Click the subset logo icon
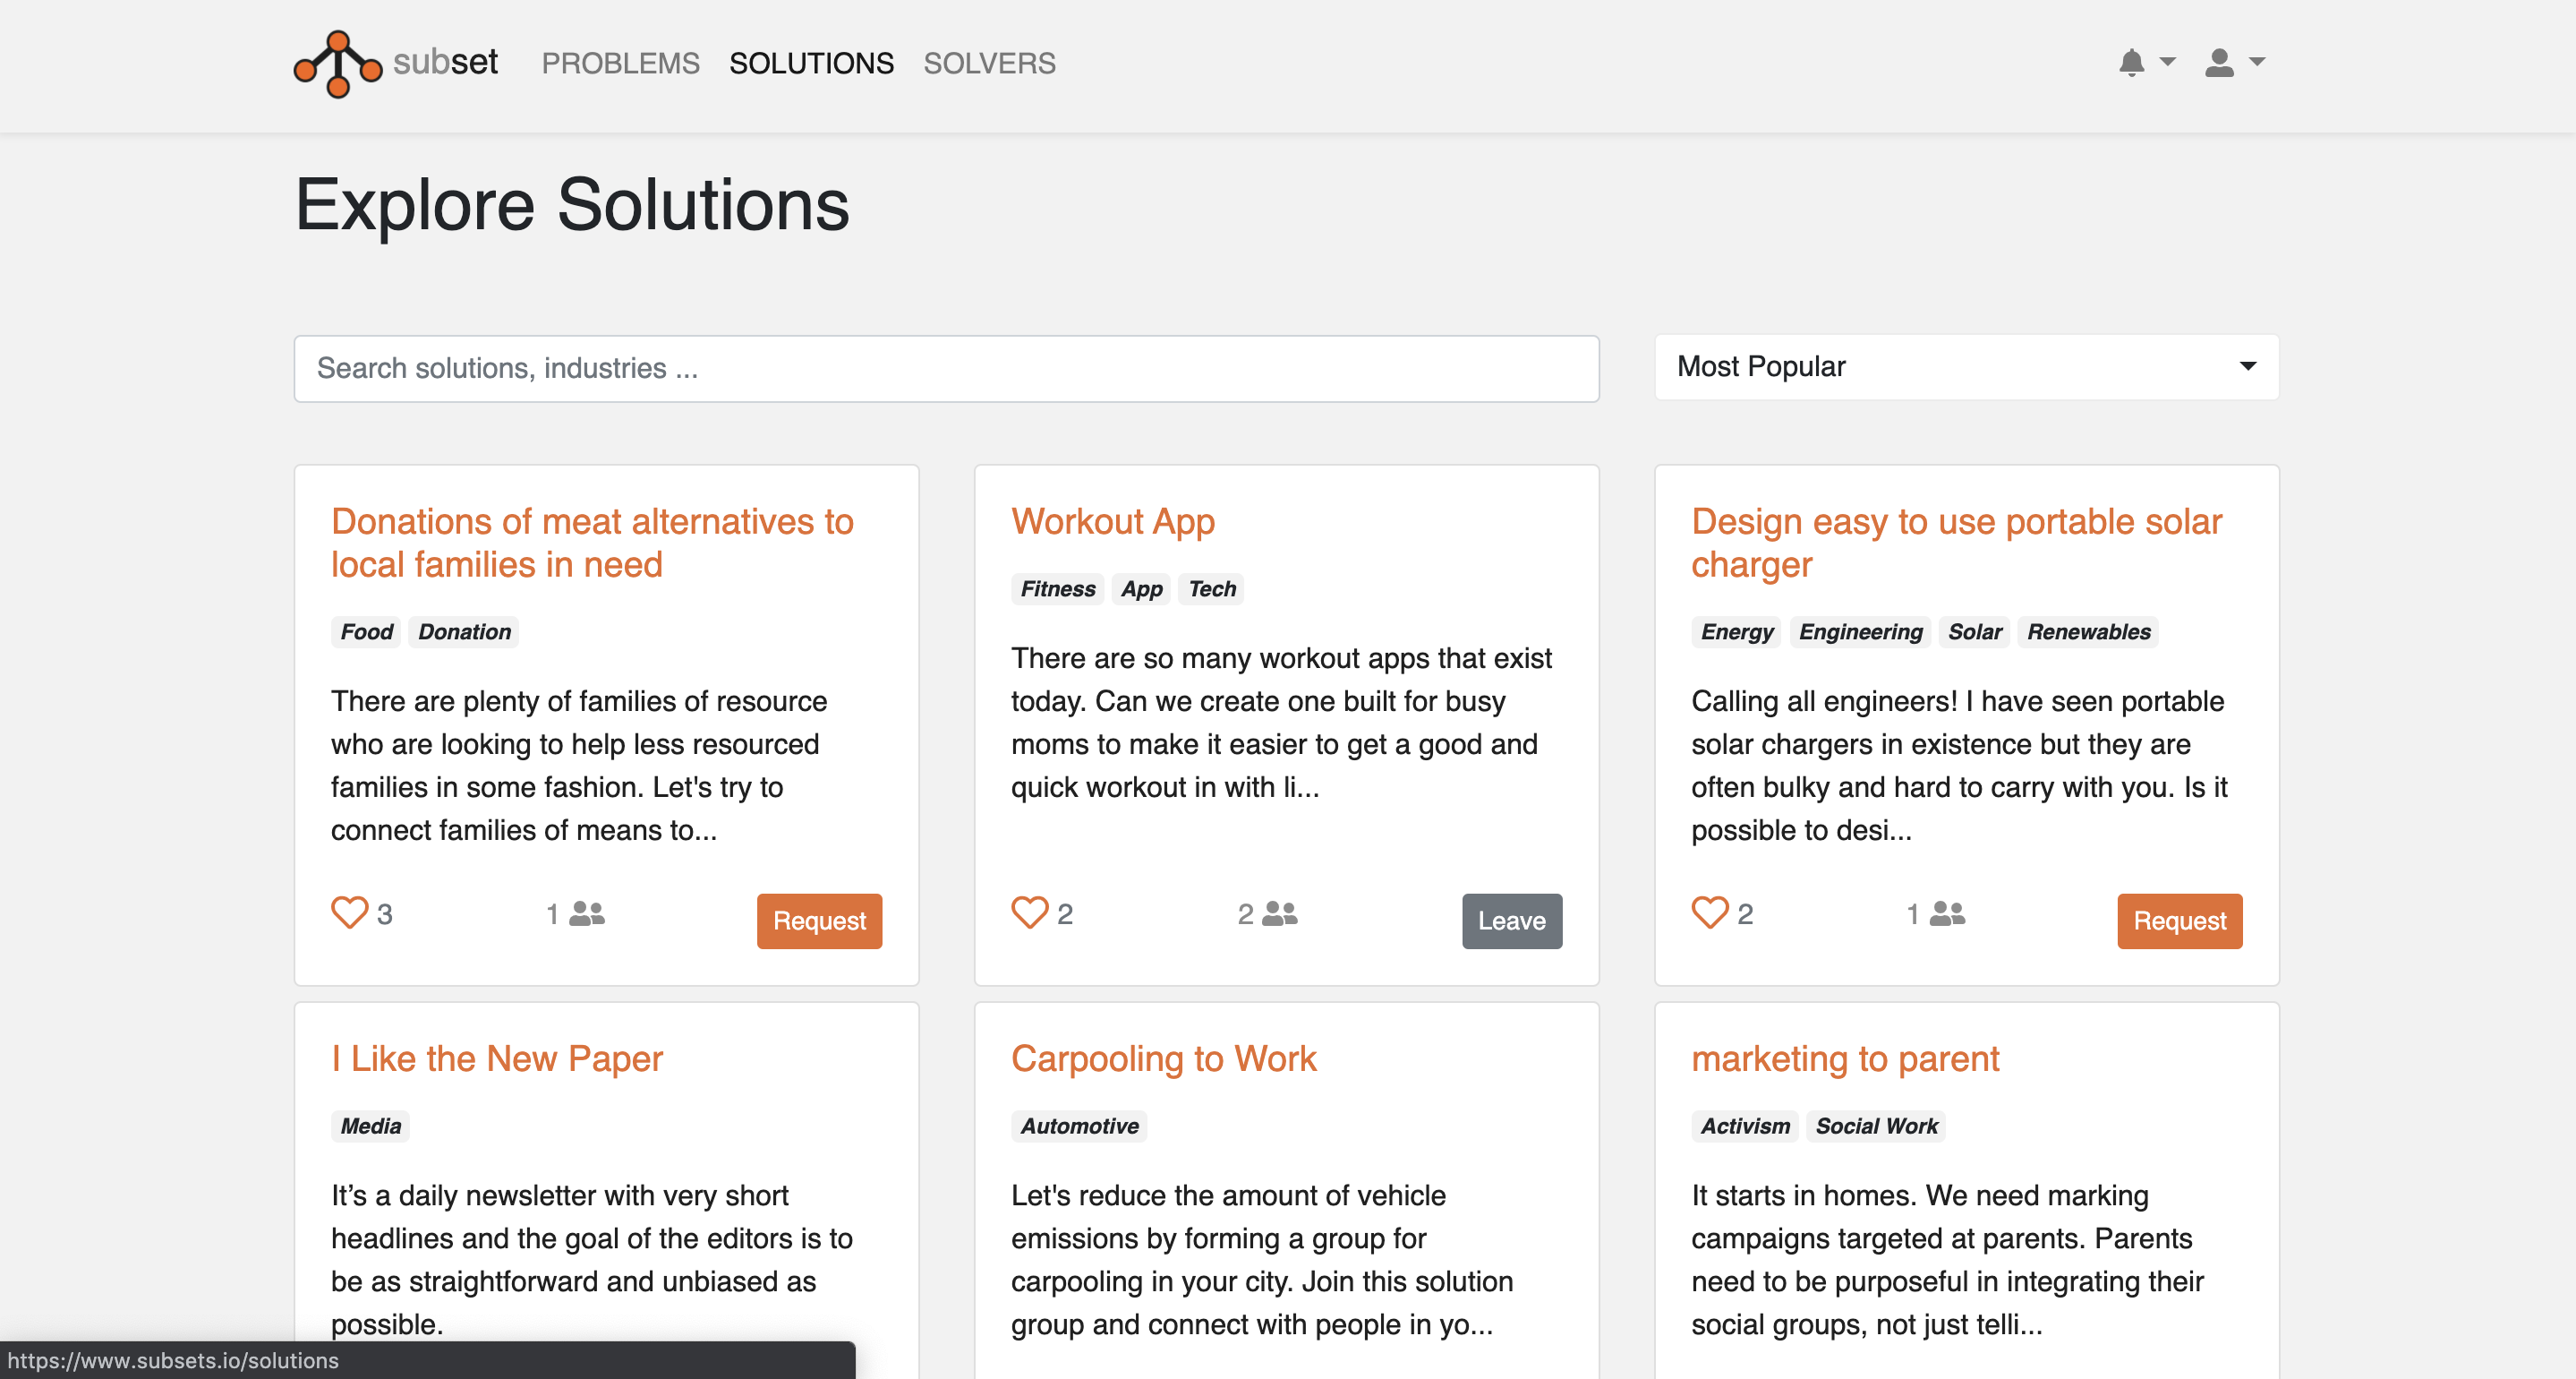The height and width of the screenshot is (1379, 2576). click(337, 63)
